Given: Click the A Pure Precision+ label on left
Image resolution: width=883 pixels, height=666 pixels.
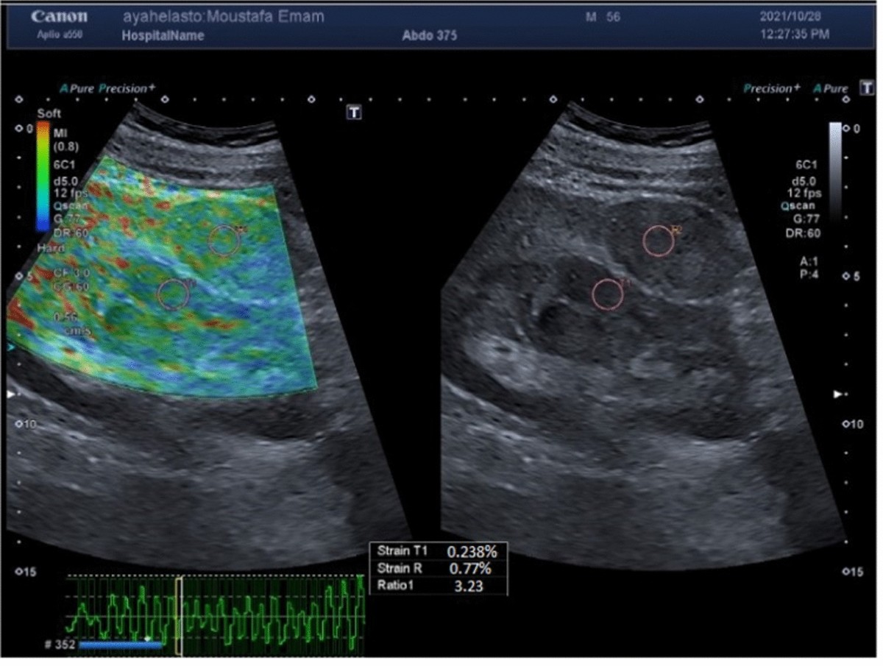Looking at the screenshot, I should click(x=108, y=88).
